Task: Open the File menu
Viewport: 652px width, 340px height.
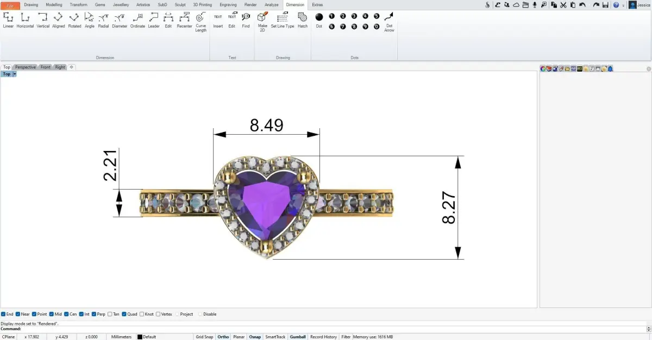Action: coord(10,5)
